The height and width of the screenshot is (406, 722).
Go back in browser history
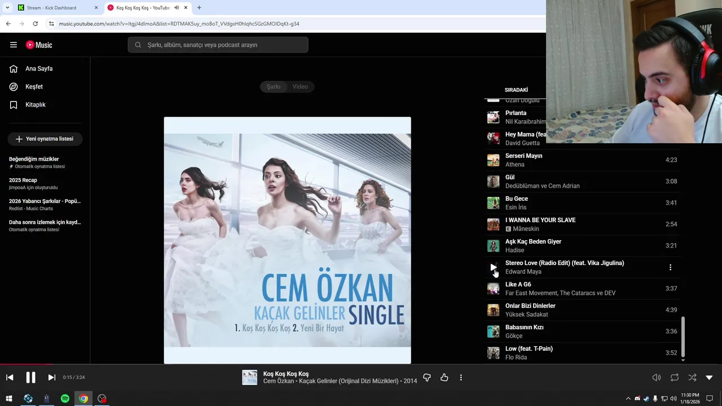pos(8,24)
